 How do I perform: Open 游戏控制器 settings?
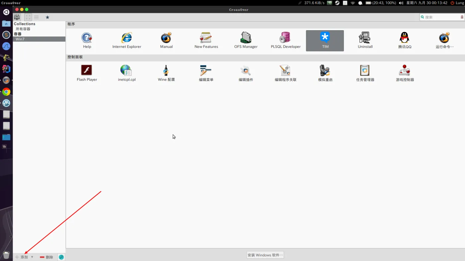(405, 73)
